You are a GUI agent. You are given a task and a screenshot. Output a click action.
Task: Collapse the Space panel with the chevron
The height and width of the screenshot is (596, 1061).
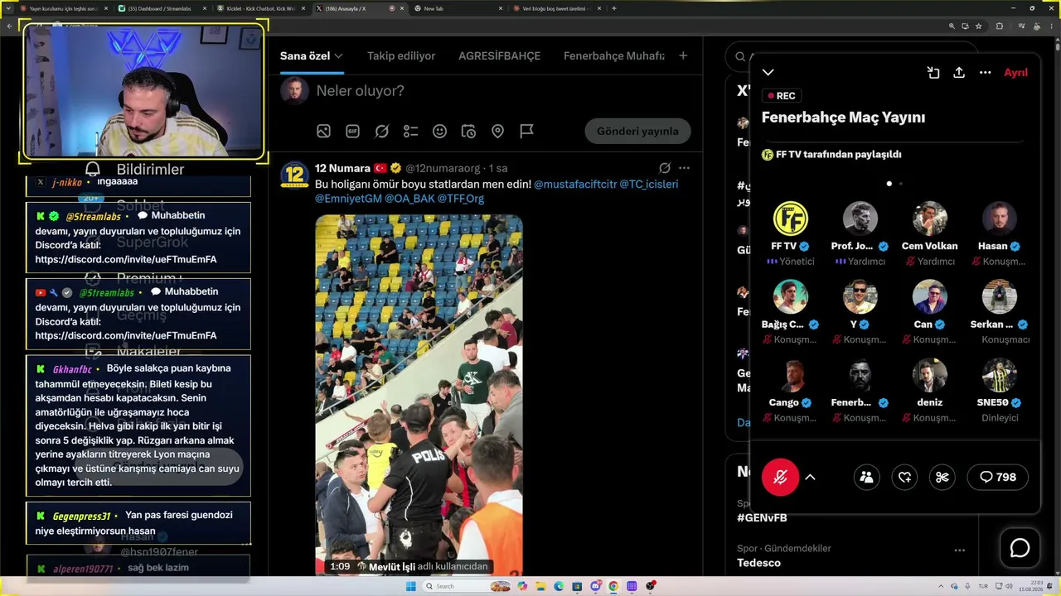point(768,73)
